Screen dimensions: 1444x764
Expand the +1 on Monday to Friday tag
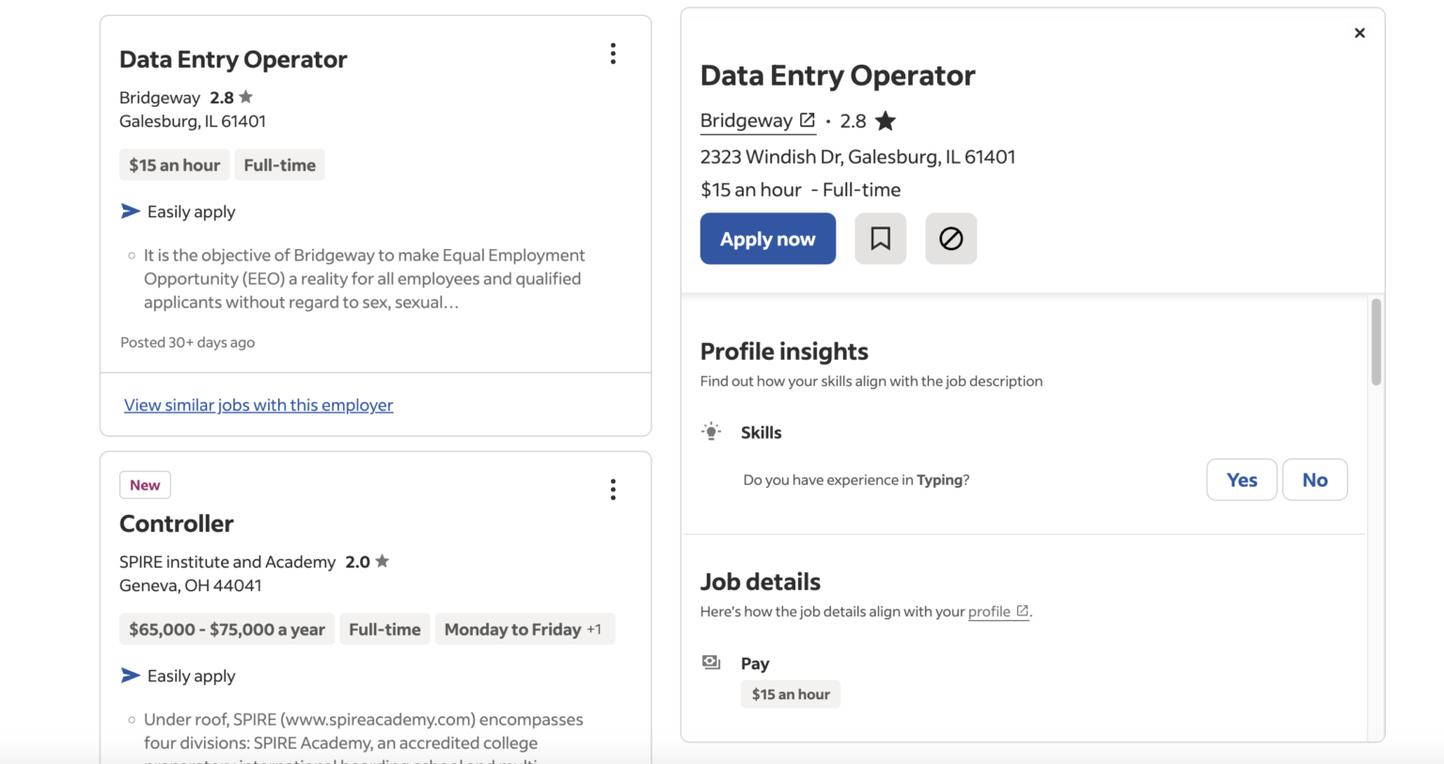[596, 629]
